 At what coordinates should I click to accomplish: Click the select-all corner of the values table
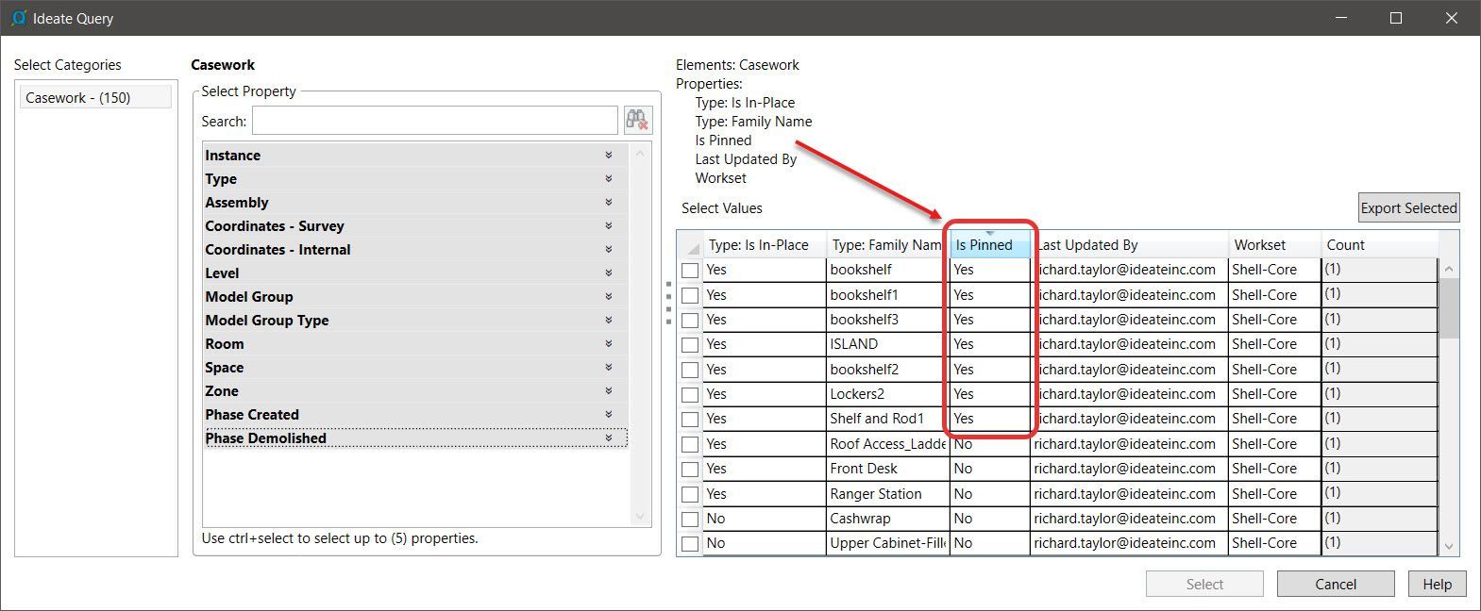click(692, 245)
